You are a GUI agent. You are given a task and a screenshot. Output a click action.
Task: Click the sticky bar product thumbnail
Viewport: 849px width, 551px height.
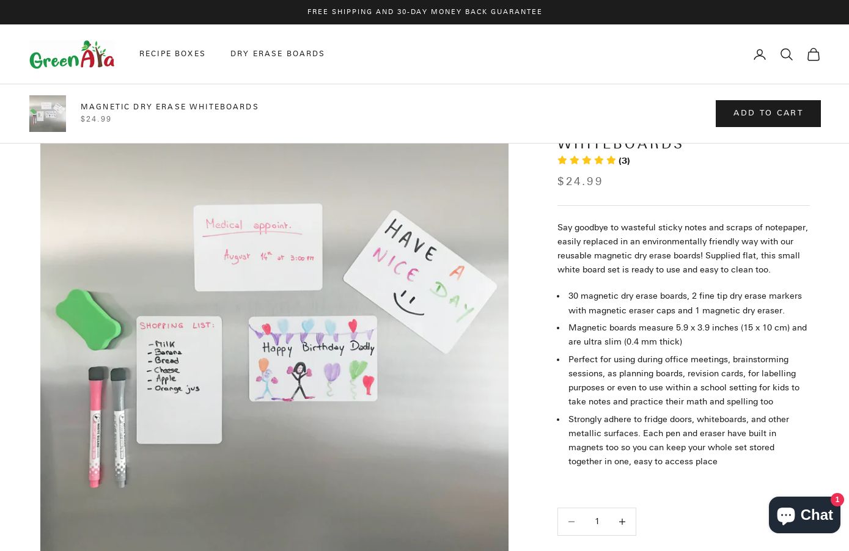point(48,114)
